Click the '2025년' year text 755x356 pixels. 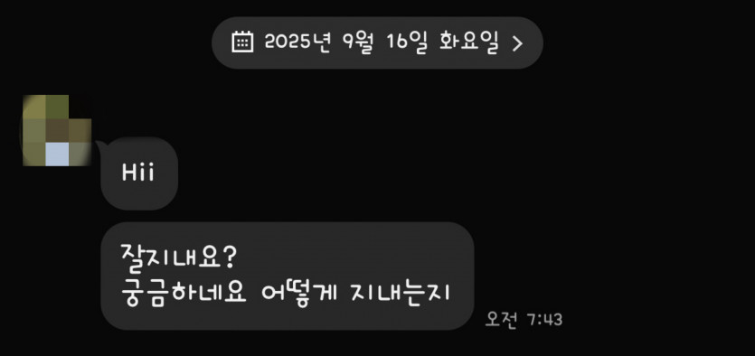point(298,42)
